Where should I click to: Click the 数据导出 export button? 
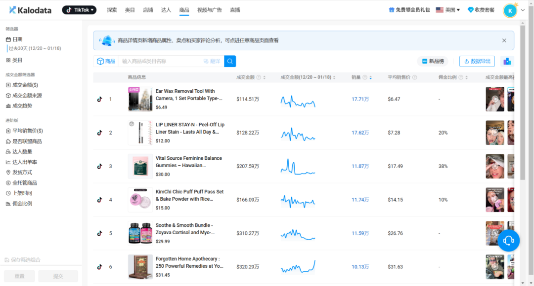pyautogui.click(x=477, y=61)
